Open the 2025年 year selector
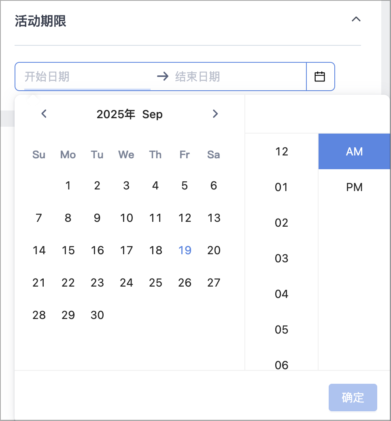Viewport: 391px width, 421px height. tap(116, 114)
